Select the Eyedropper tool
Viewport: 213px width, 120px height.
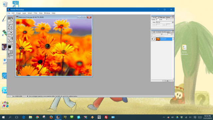click(x=12, y=40)
